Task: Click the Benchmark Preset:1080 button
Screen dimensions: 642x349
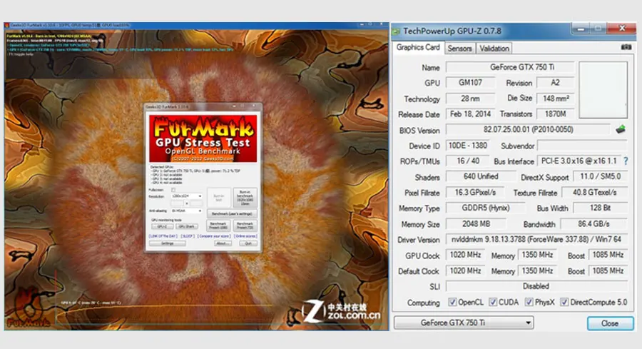Action: point(218,226)
